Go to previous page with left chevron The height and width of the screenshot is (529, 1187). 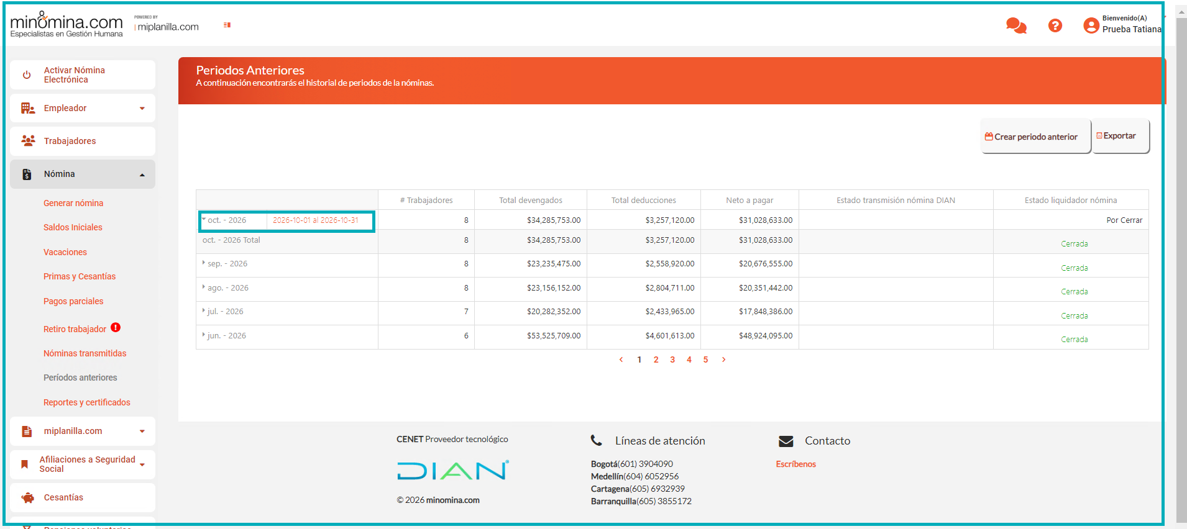coord(621,359)
